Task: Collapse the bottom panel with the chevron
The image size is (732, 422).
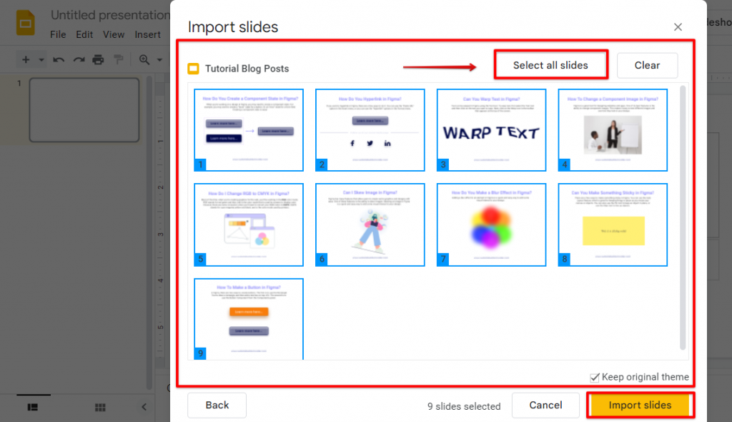Action: [144, 407]
